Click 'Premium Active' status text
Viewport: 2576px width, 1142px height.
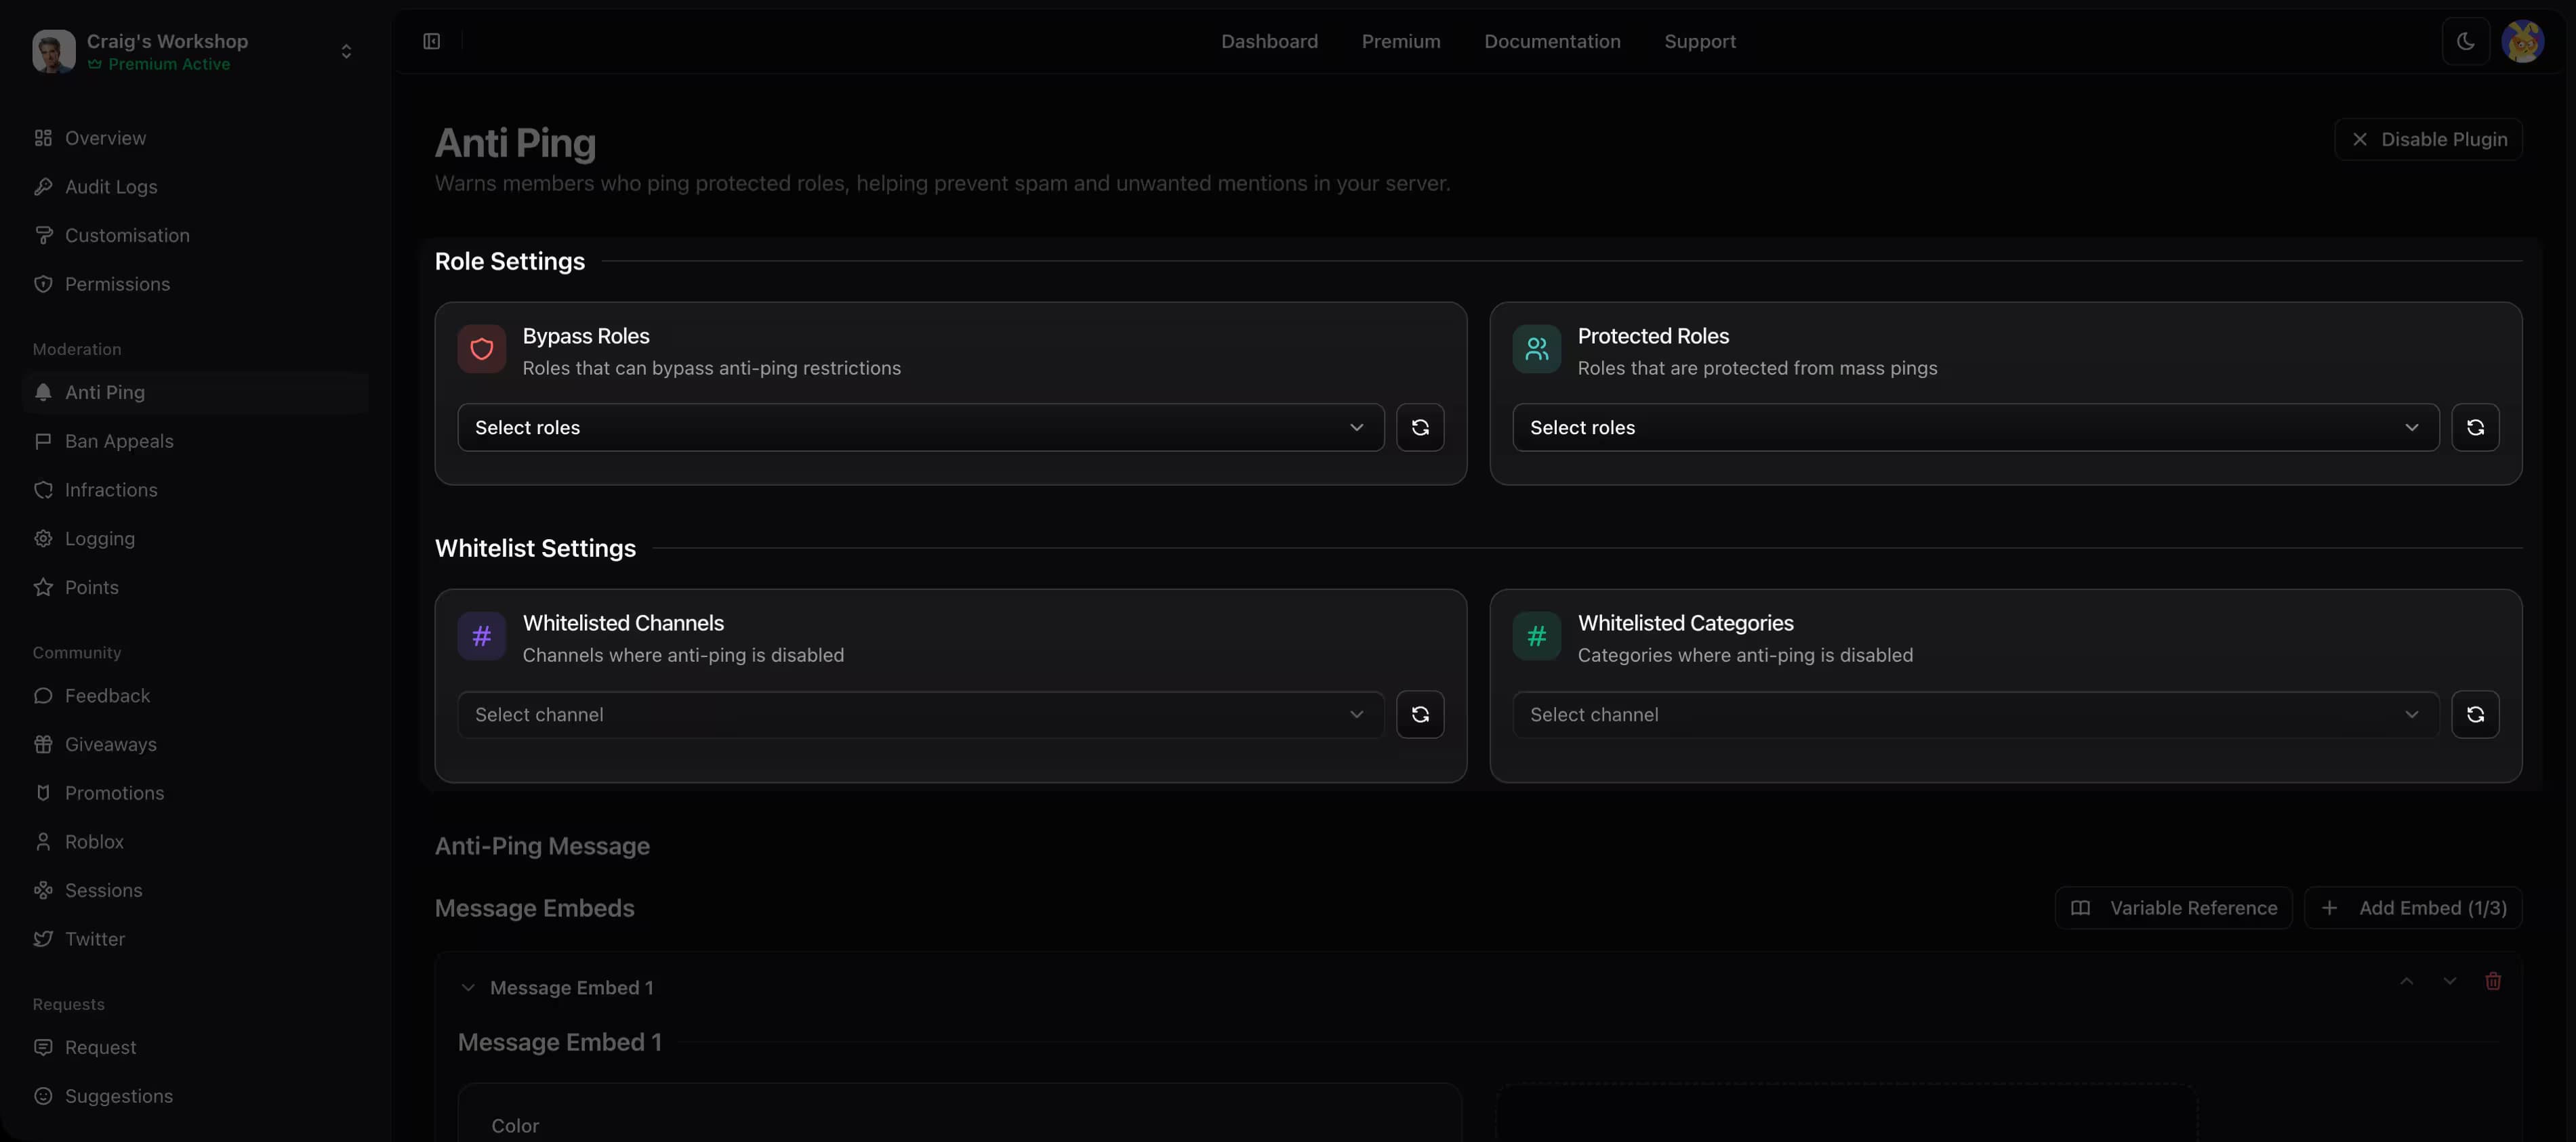[169, 64]
